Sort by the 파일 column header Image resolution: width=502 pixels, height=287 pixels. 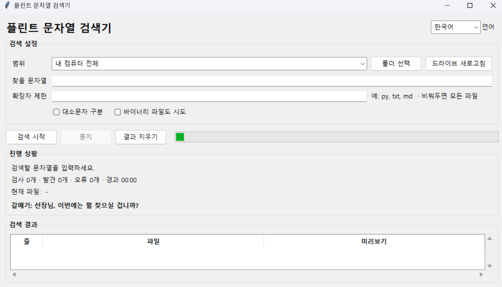[x=153, y=242]
